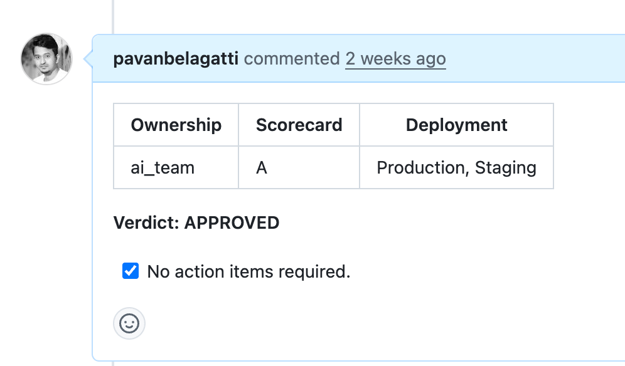
Task: Open the 2 weeks ago timestamp link
Action: (395, 58)
